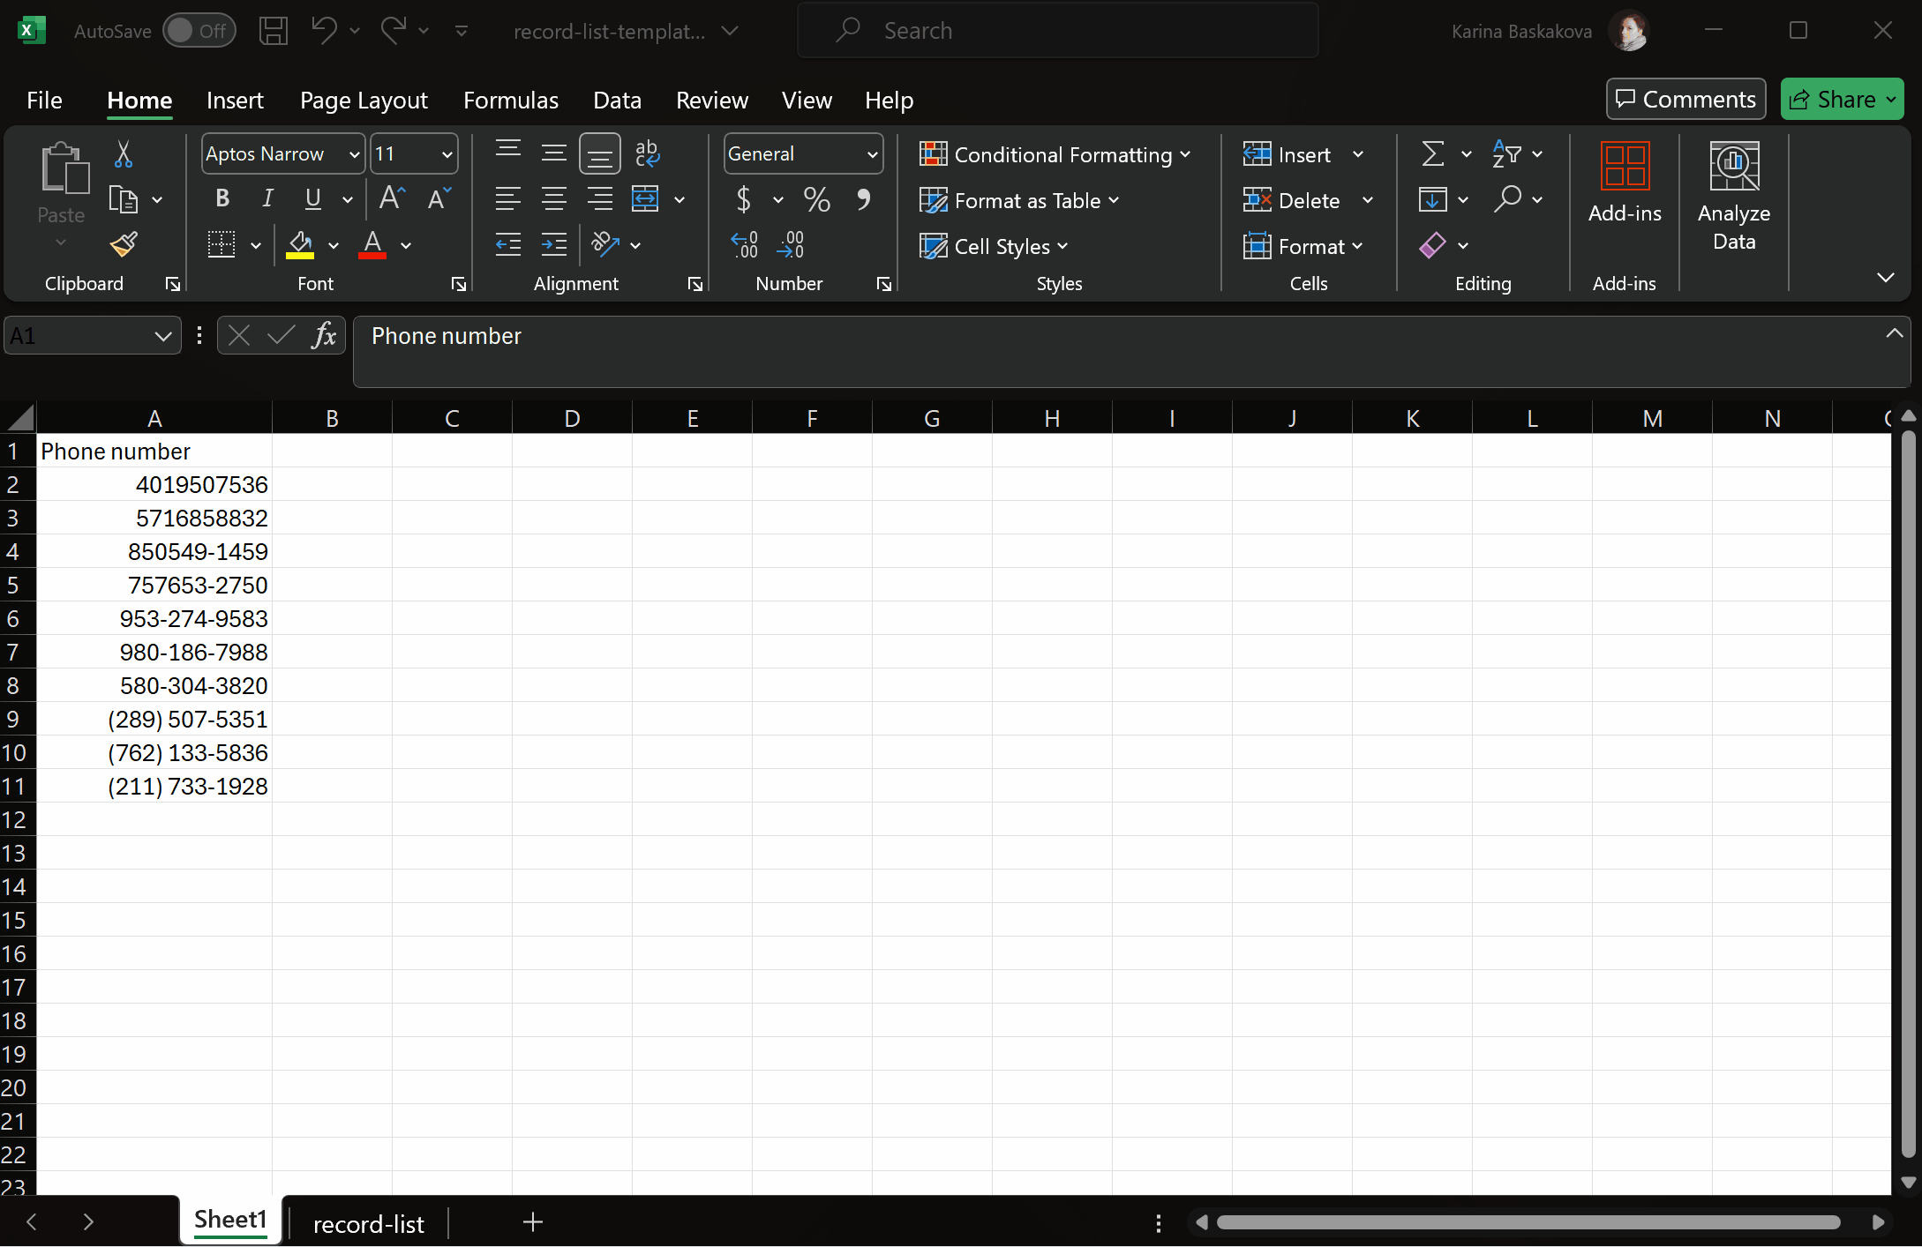
Task: Toggle the AutoSave switch
Action: [199, 31]
